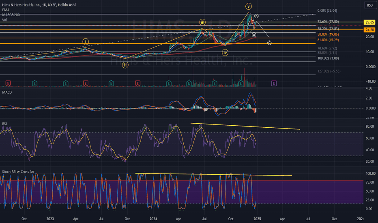378x223 pixels.
Task: Select the circled wave iv label
Action: [x=225, y=53]
